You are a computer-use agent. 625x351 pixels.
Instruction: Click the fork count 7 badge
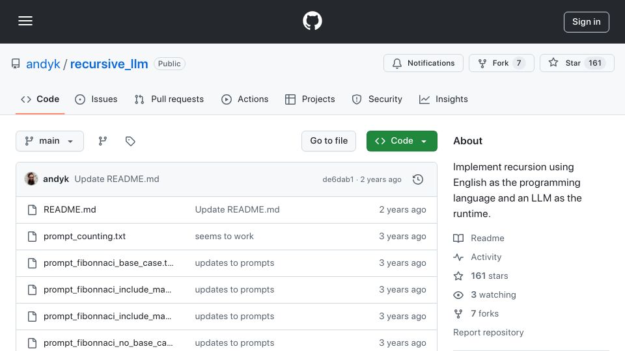519,63
